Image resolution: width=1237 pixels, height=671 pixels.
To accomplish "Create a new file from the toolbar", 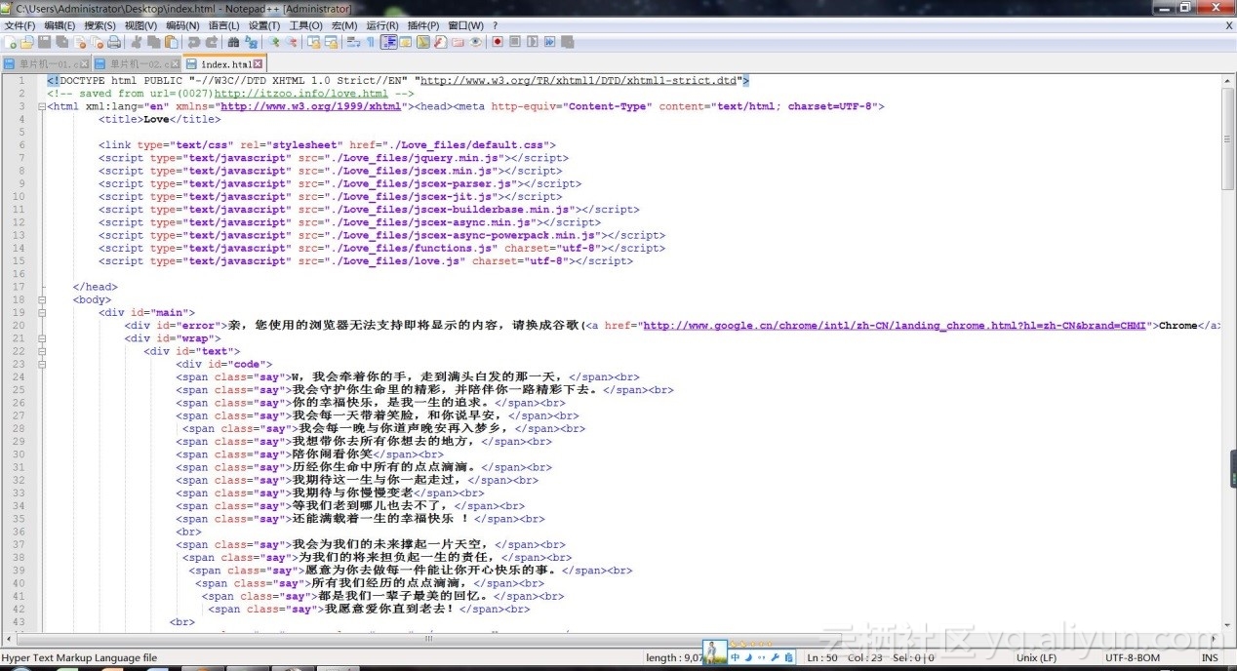I will [x=10, y=43].
